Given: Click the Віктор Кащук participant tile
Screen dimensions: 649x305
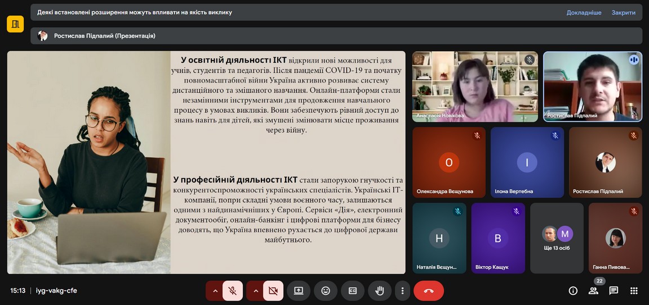Looking at the screenshot, I should (498, 238).
